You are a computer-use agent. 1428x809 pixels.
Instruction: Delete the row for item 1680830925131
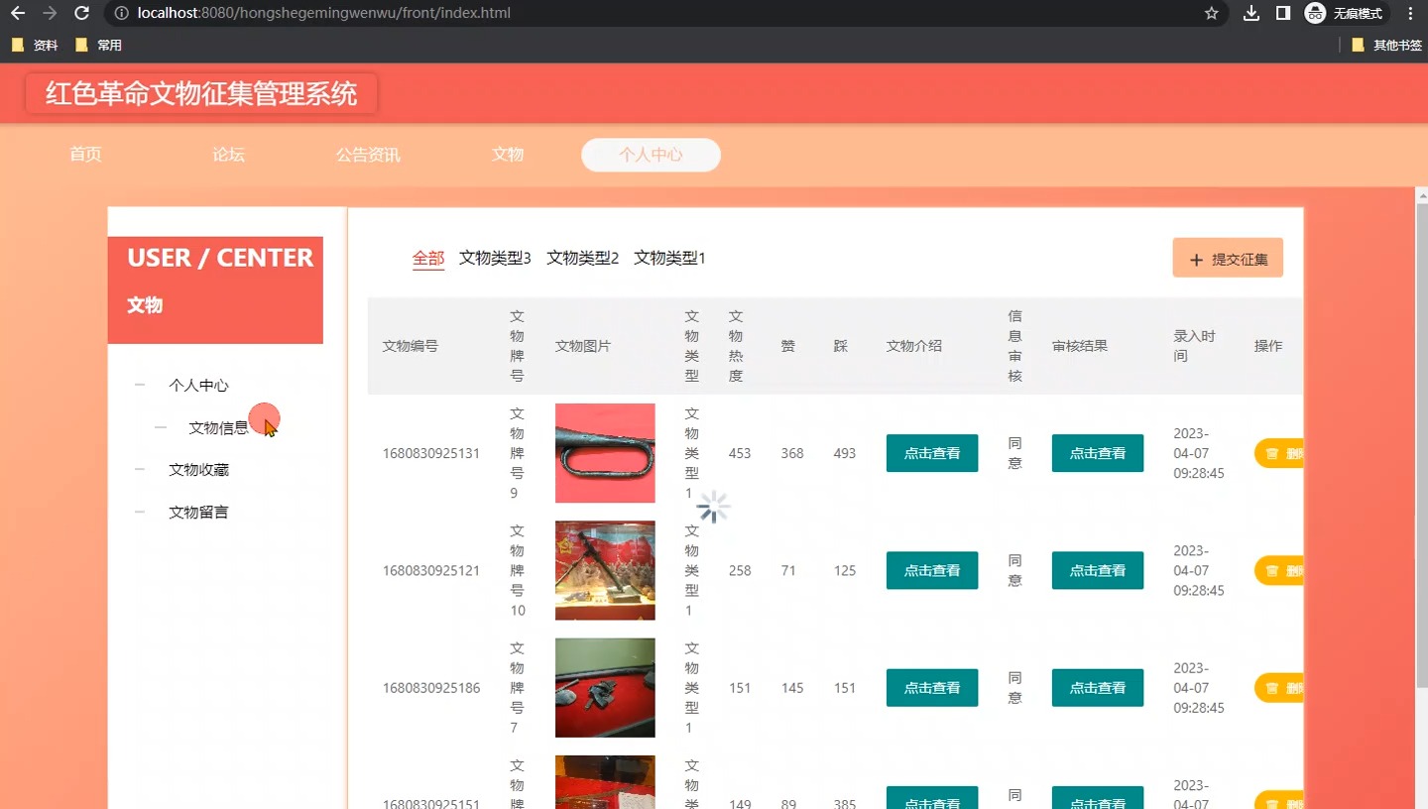pos(1279,453)
